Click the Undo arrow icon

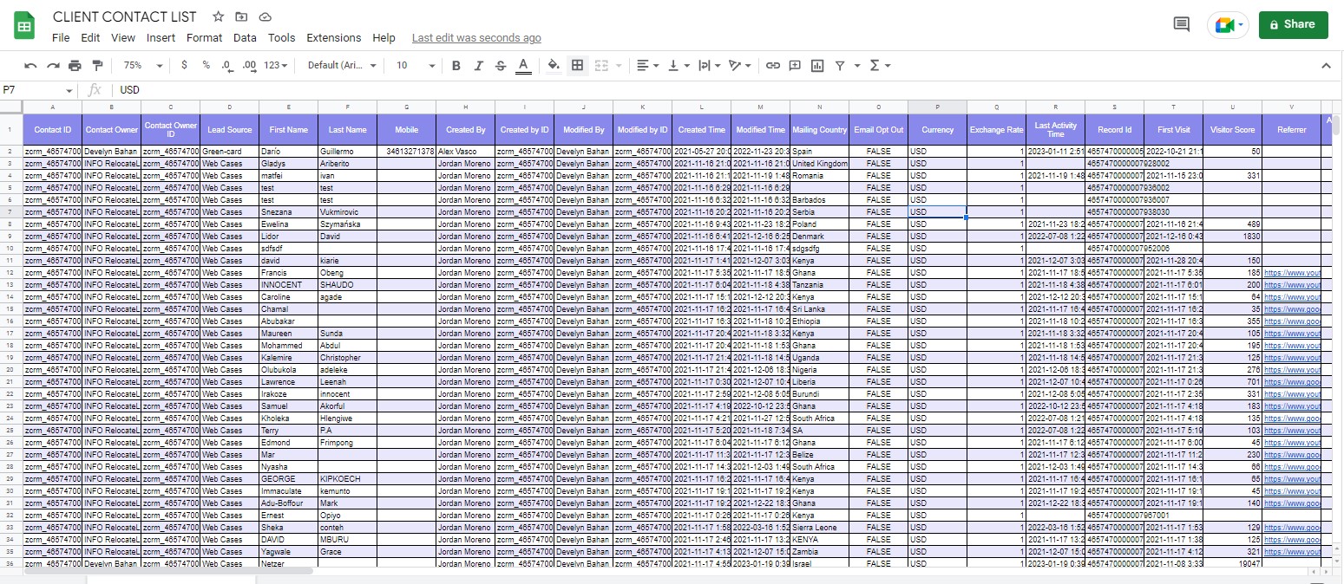point(30,66)
